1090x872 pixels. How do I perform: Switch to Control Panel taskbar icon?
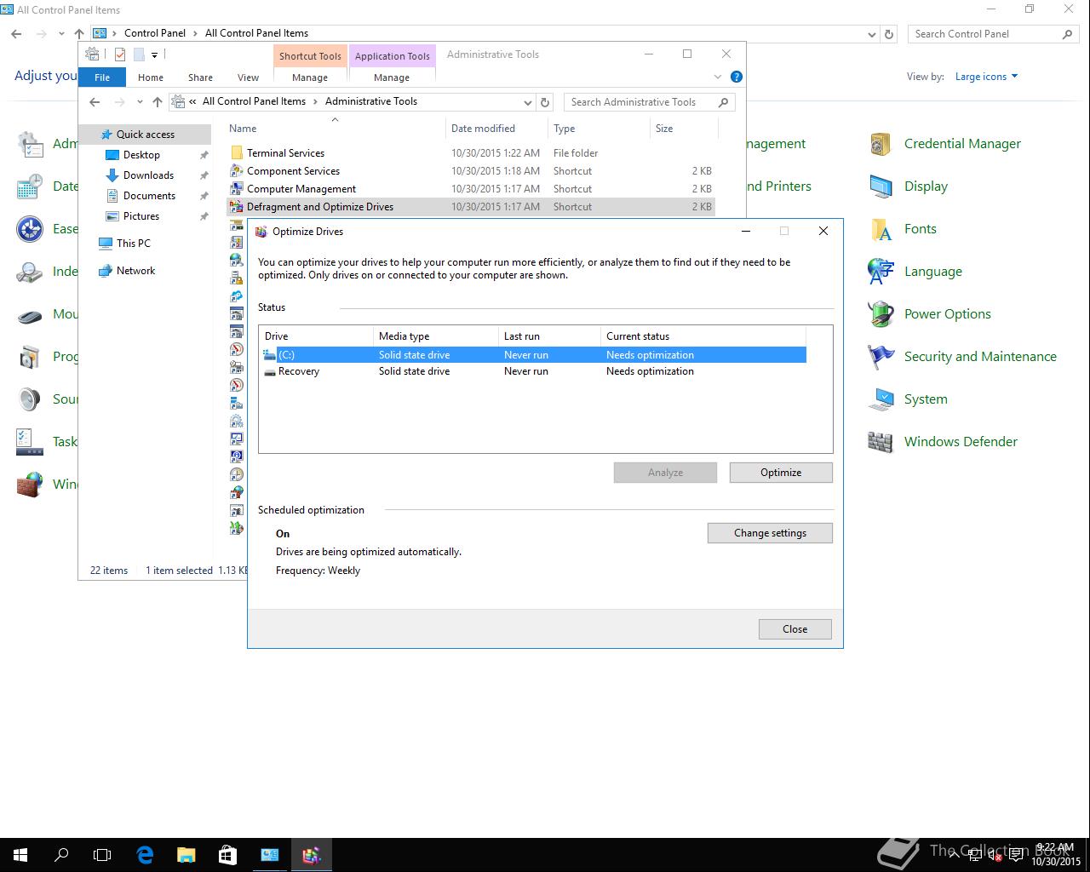tap(269, 854)
